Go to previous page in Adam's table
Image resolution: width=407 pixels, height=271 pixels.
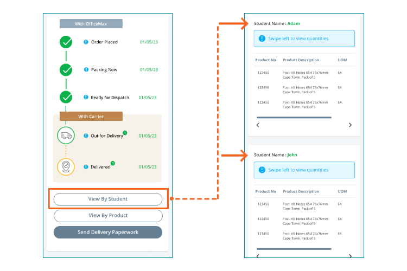pyautogui.click(x=258, y=125)
